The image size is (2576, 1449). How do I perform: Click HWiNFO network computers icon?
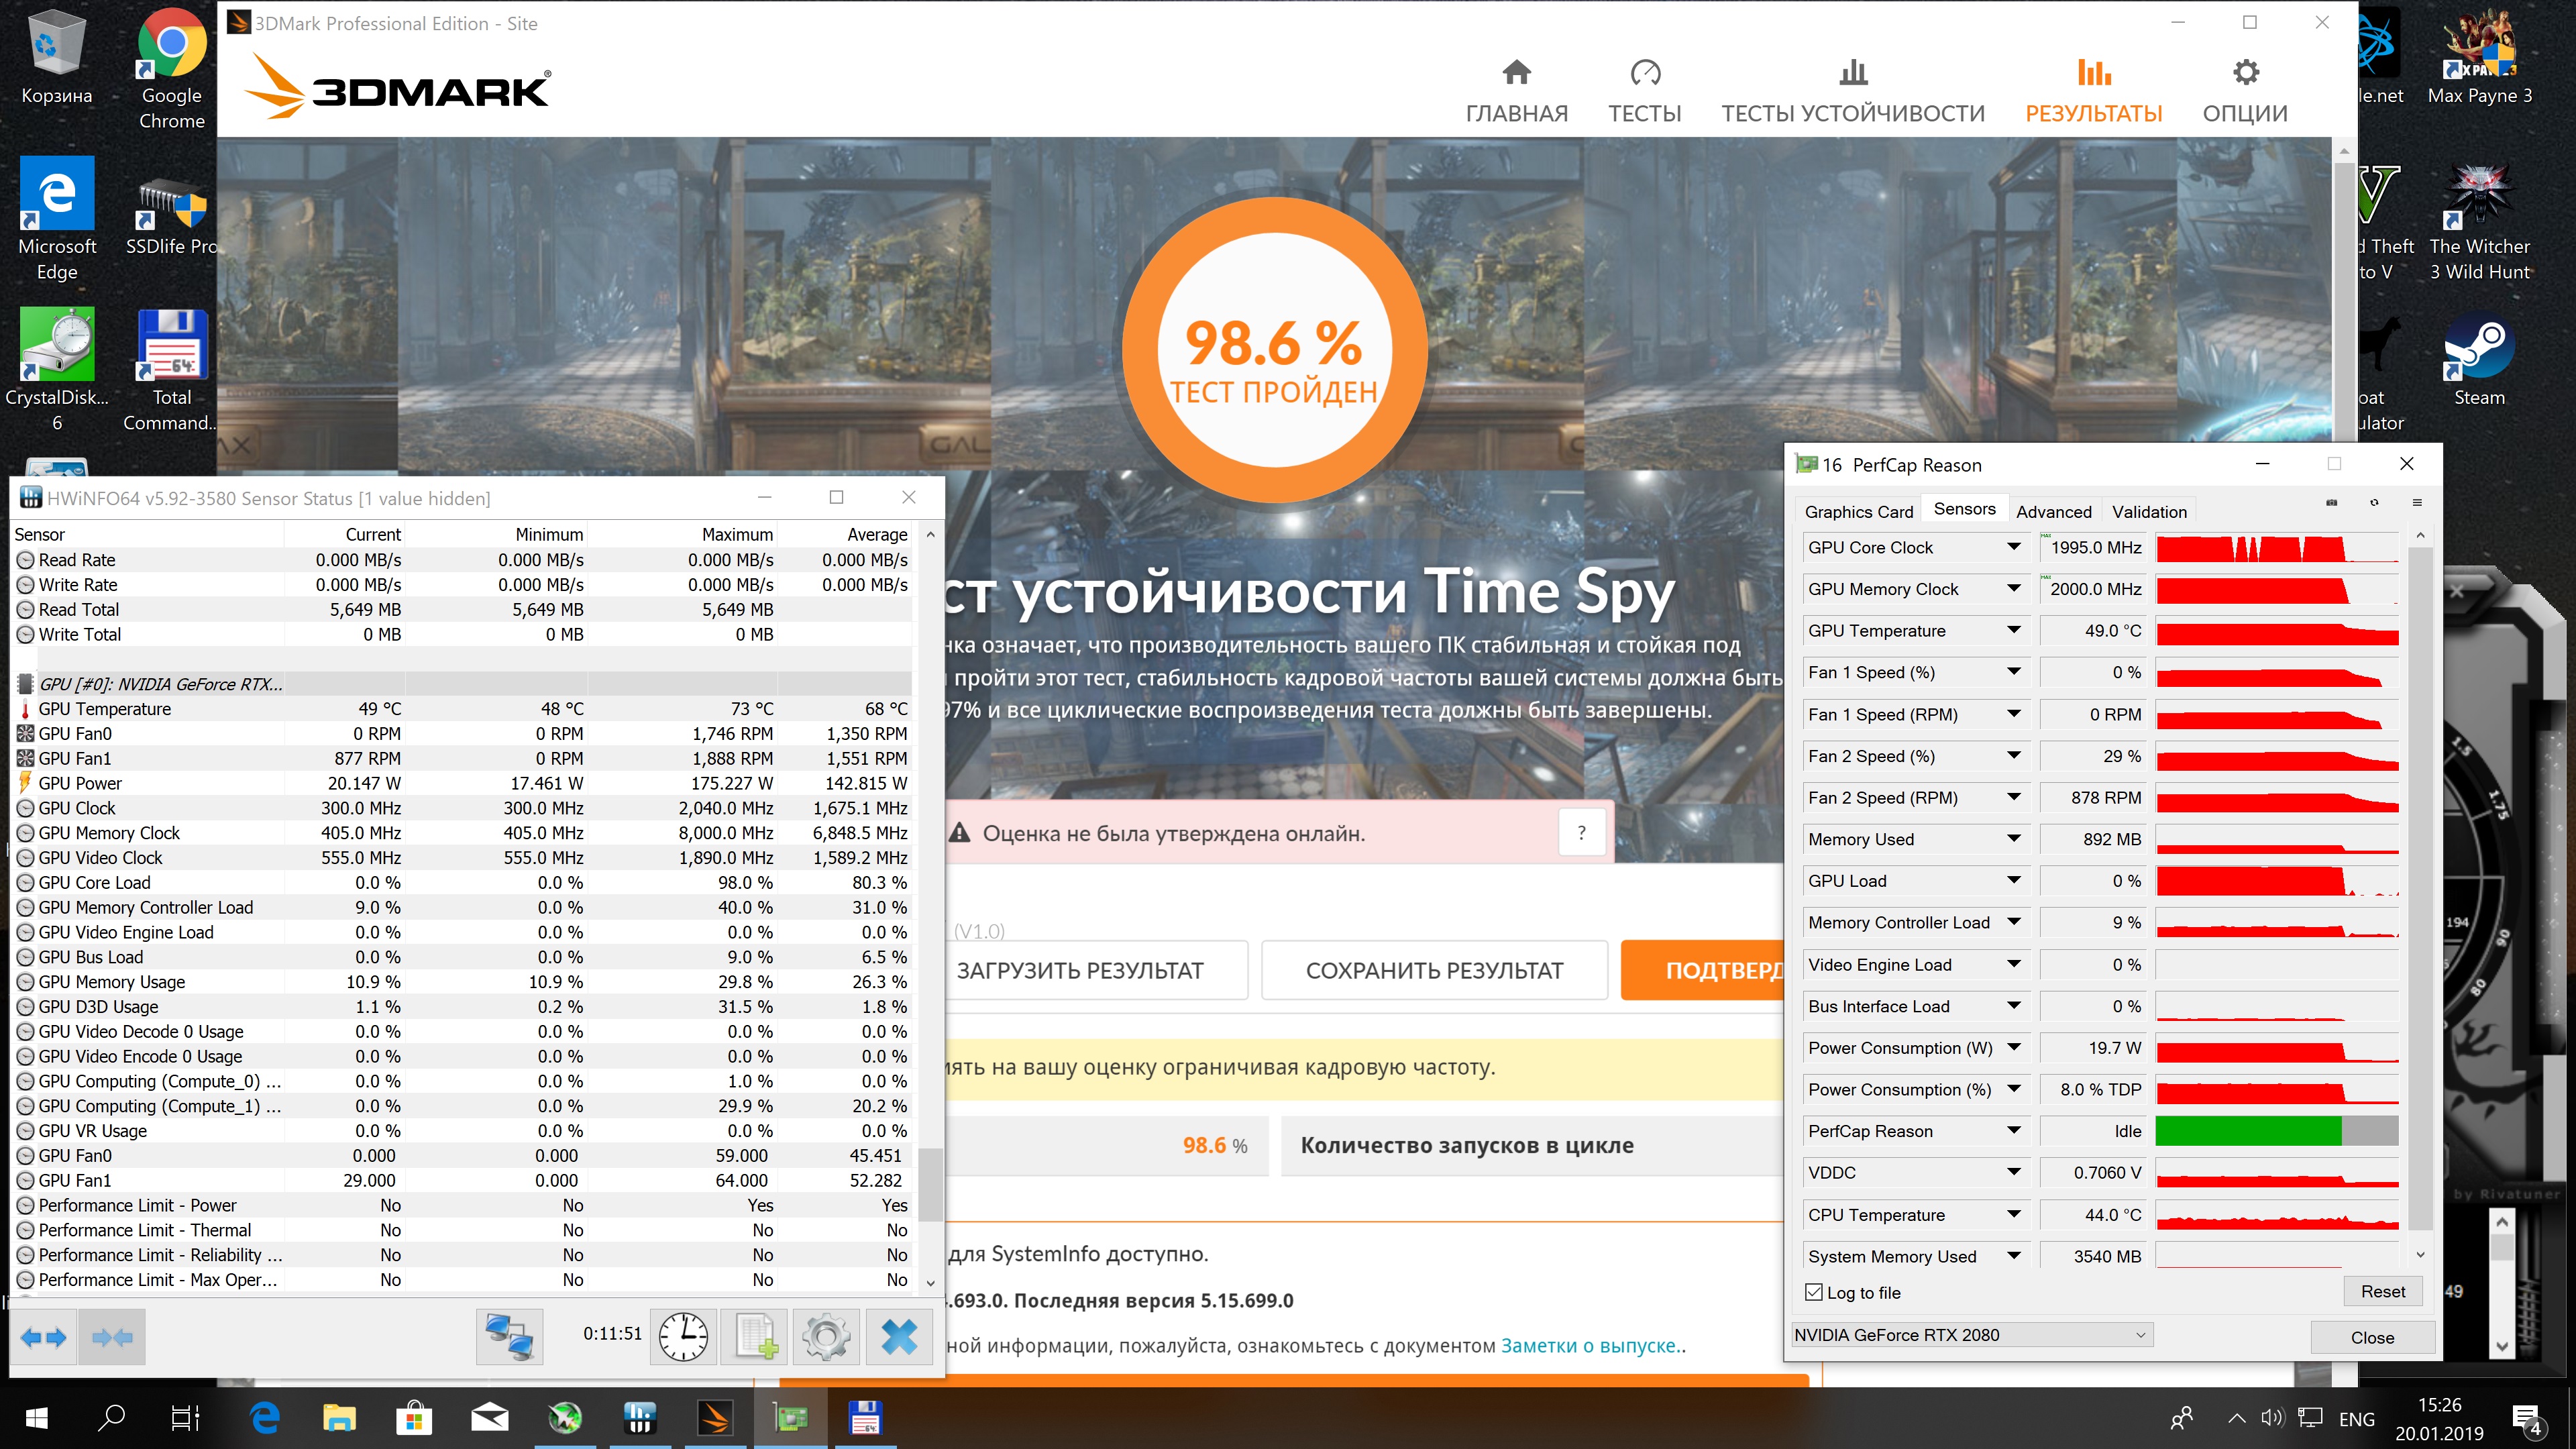coord(509,1336)
